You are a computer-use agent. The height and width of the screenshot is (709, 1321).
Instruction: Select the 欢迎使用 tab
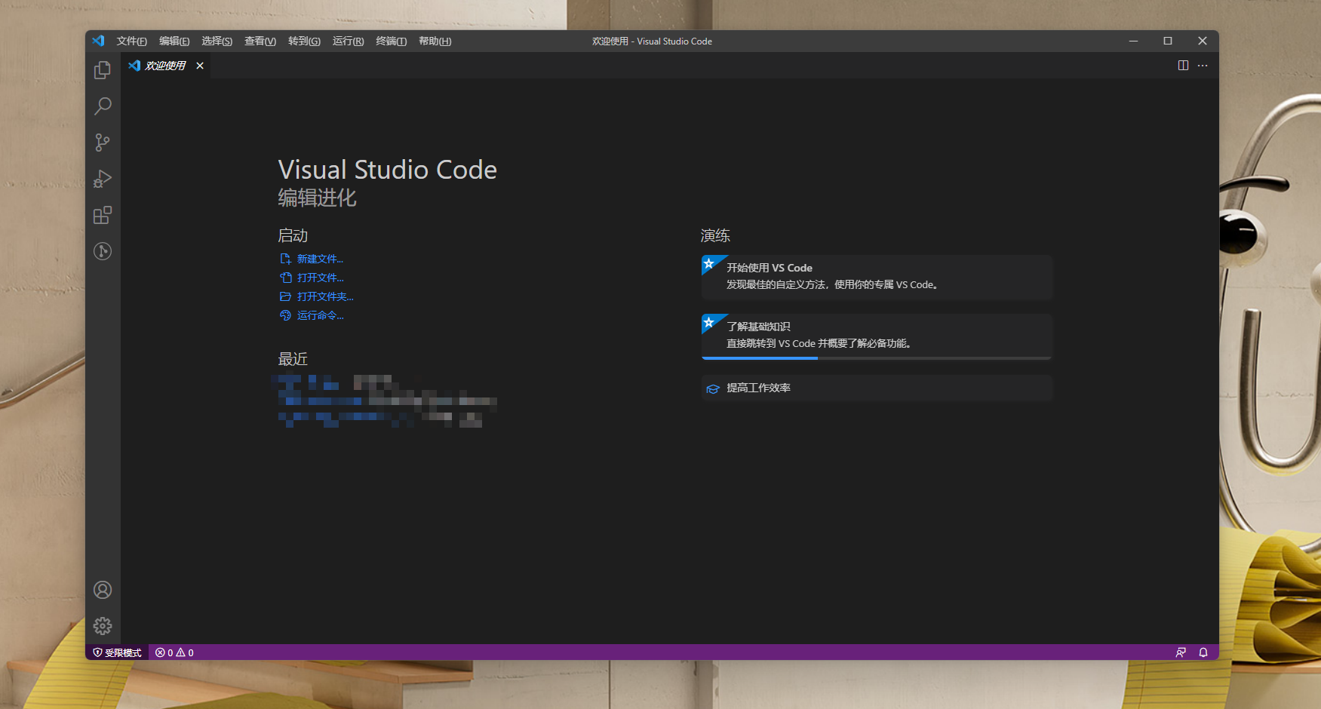pyautogui.click(x=165, y=66)
